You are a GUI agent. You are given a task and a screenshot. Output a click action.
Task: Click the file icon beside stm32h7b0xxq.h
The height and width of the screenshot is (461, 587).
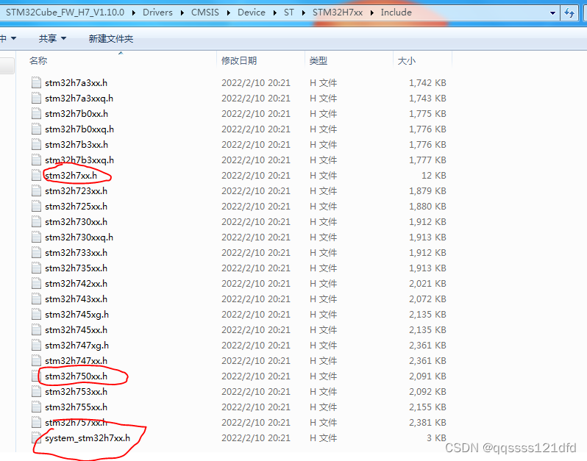36,129
